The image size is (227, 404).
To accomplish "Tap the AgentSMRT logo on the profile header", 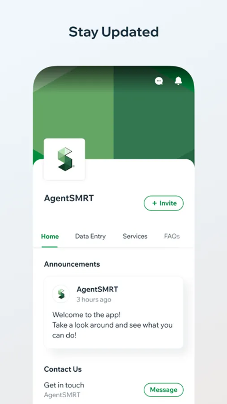I will pyautogui.click(x=64, y=159).
